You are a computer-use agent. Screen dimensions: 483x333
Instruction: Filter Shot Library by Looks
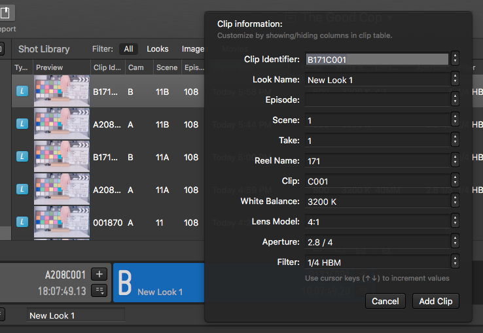(x=157, y=49)
